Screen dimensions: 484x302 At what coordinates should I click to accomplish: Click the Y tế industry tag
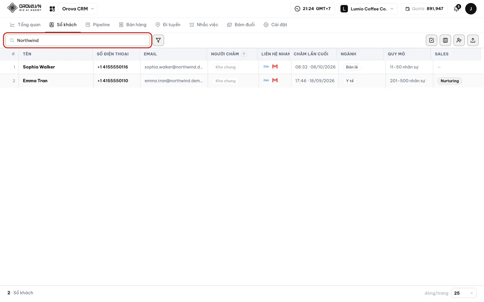pos(350,81)
